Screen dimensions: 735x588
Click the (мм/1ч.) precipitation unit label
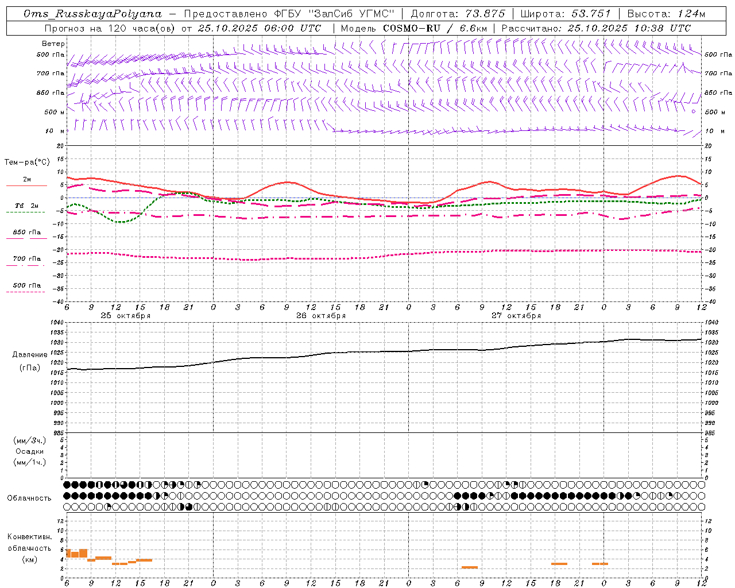point(30,462)
